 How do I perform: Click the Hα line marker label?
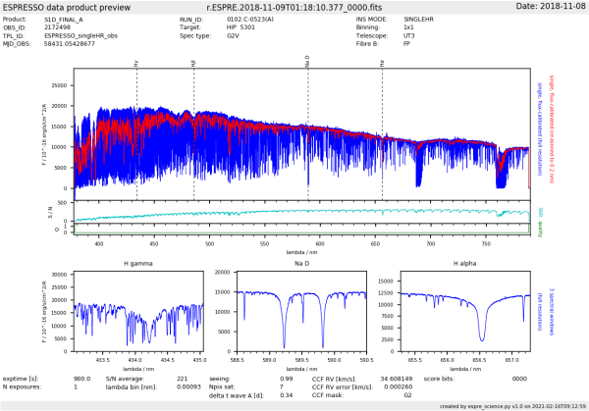[x=382, y=62]
